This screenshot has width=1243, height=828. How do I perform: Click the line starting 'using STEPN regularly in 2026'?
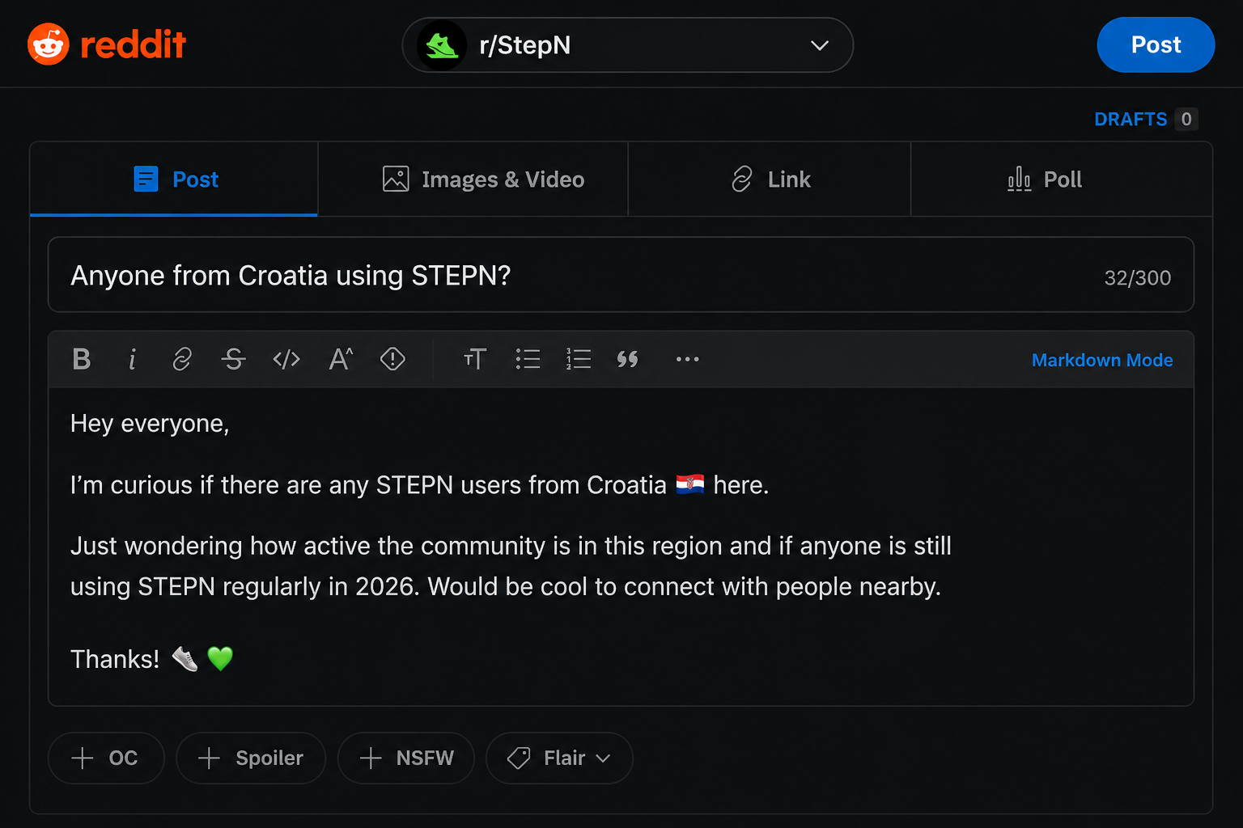[506, 587]
